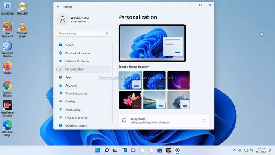275x155 pixels.
Task: Open Time & language in the sidebar
Action: pos(83,93)
